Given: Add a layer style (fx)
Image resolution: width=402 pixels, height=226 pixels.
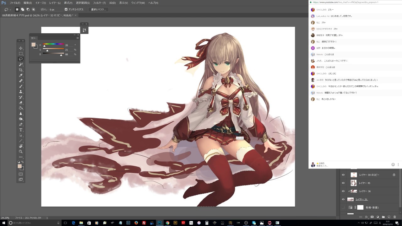Looking at the screenshot, I should point(366,217).
